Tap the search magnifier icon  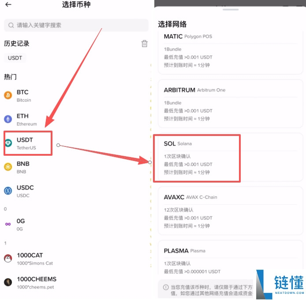(x=11, y=25)
